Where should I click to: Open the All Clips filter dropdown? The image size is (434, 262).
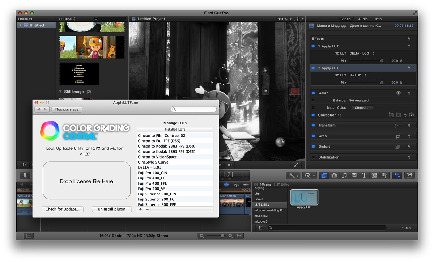coord(67,19)
